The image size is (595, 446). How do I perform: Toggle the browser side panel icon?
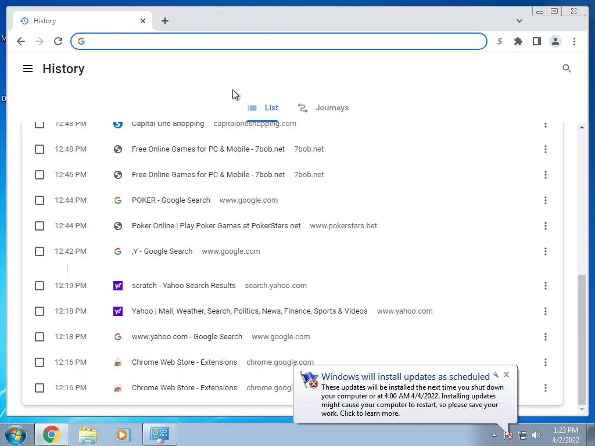(536, 41)
